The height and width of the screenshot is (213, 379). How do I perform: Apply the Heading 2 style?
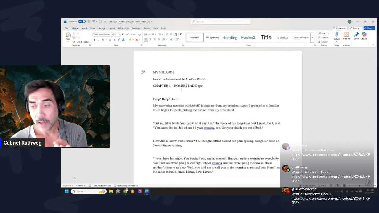[x=248, y=38]
